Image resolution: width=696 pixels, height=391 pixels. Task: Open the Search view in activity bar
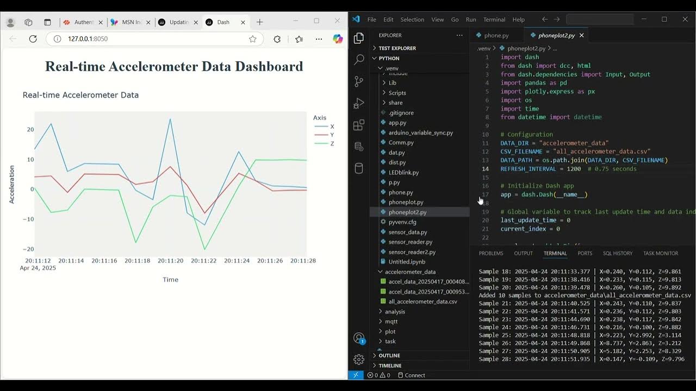point(359,60)
